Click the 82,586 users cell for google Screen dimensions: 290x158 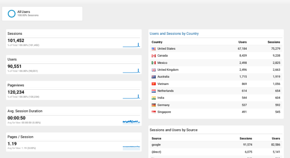(275, 145)
